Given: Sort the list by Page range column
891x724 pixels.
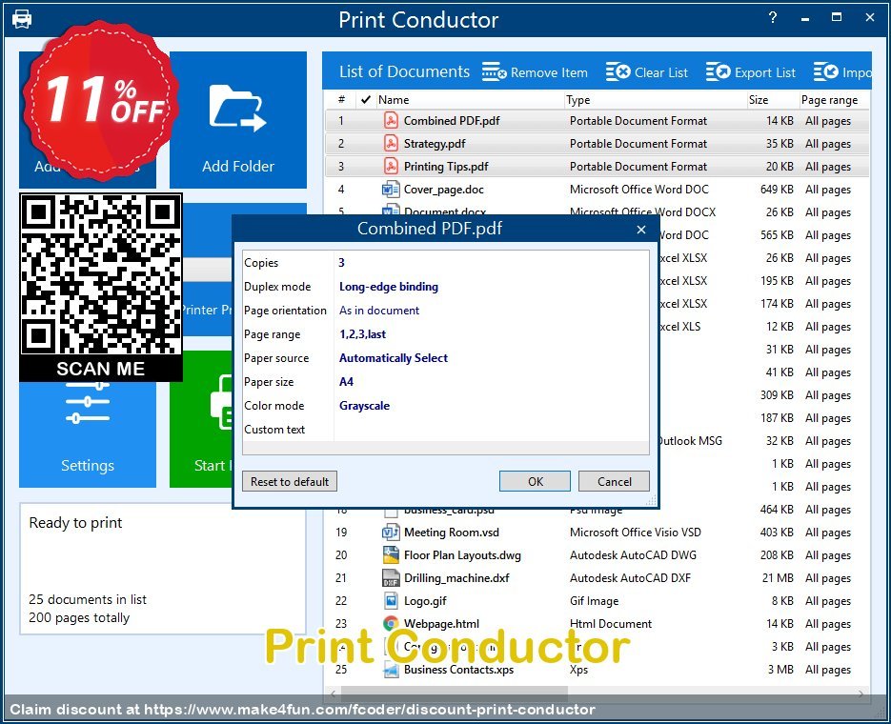Looking at the screenshot, I should point(833,99).
